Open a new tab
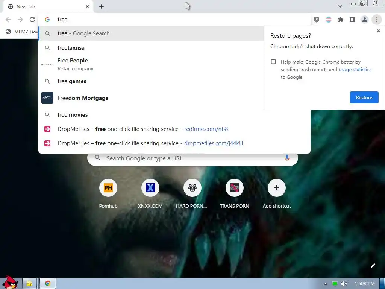This screenshot has height=289, width=385. [x=102, y=7]
